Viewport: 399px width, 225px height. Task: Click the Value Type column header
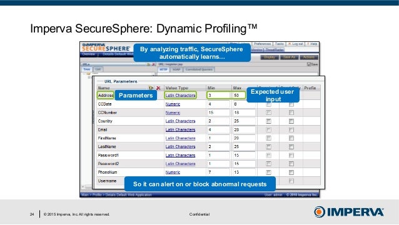[x=176, y=88]
